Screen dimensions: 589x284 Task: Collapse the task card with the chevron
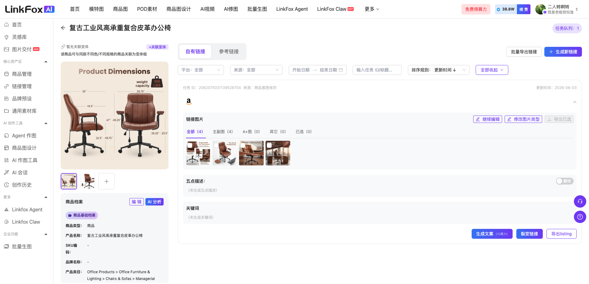click(575, 102)
